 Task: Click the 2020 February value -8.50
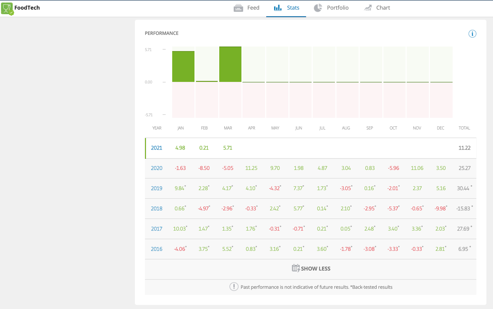[x=204, y=168]
